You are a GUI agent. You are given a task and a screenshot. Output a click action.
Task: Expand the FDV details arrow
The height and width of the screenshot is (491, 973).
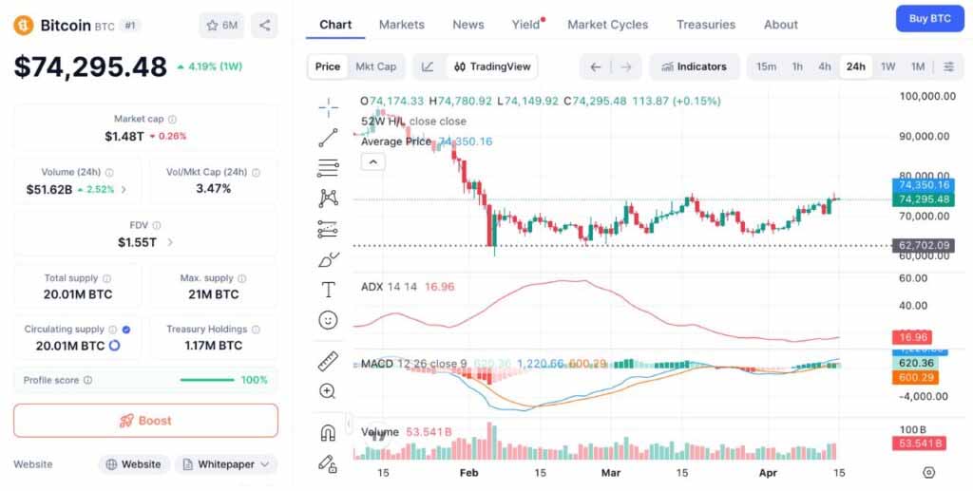170,242
